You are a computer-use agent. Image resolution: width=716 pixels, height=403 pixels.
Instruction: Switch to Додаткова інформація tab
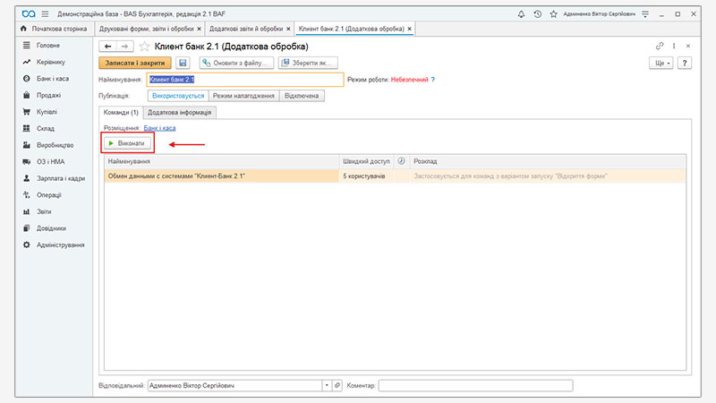point(180,112)
